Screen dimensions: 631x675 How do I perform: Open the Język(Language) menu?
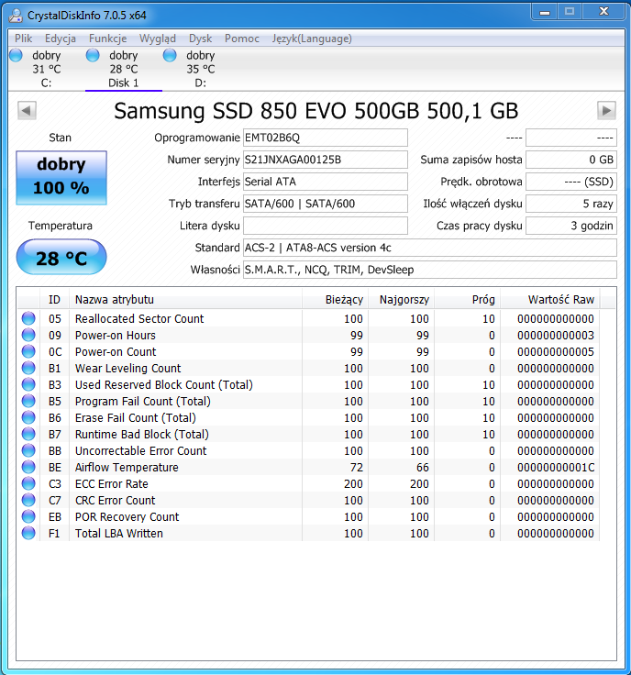(x=312, y=39)
